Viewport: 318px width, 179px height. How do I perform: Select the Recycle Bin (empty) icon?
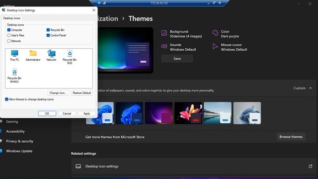[14, 76]
